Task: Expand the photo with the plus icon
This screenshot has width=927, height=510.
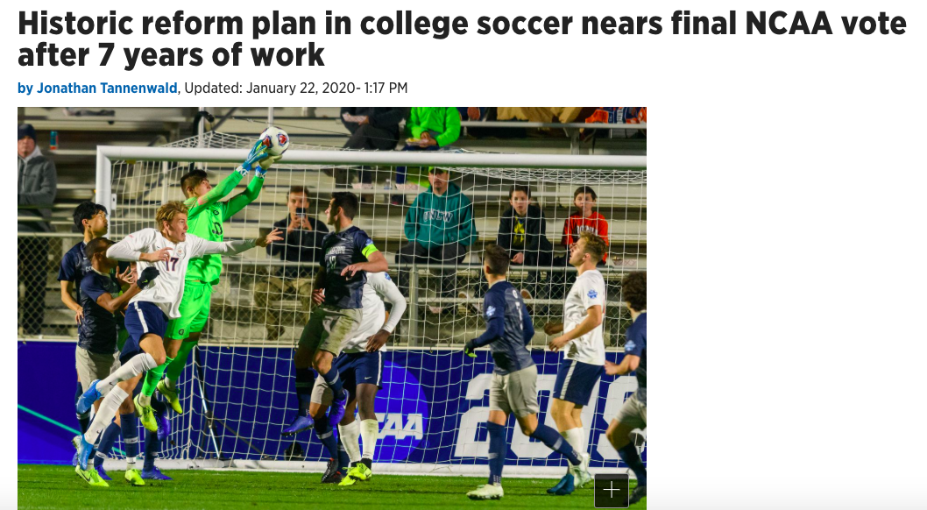Action: tap(612, 490)
